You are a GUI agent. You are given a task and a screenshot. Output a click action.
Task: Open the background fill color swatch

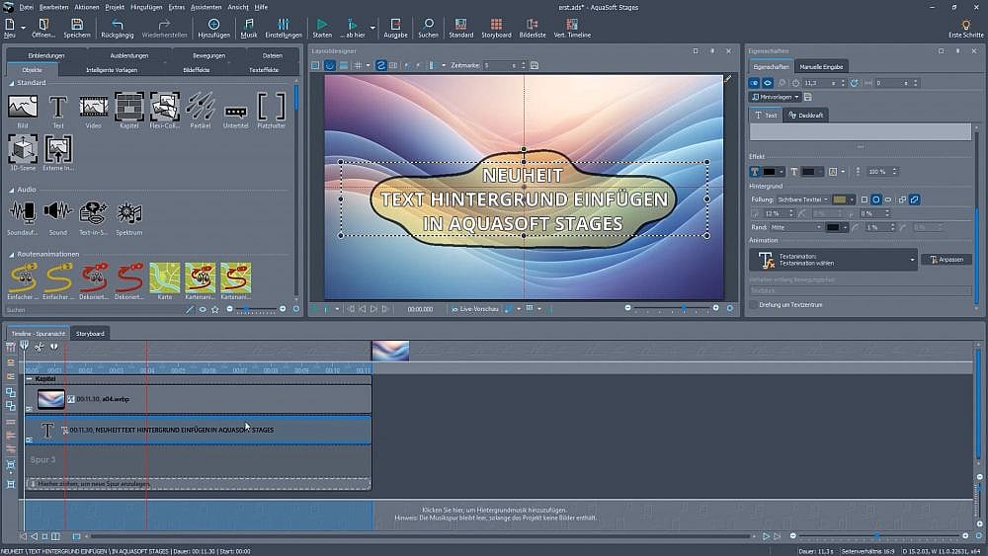839,199
